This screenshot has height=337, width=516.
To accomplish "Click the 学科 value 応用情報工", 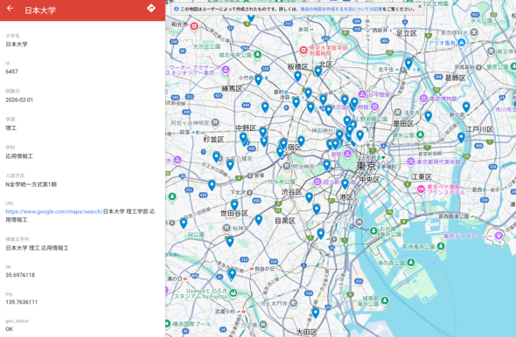I will coord(19,156).
